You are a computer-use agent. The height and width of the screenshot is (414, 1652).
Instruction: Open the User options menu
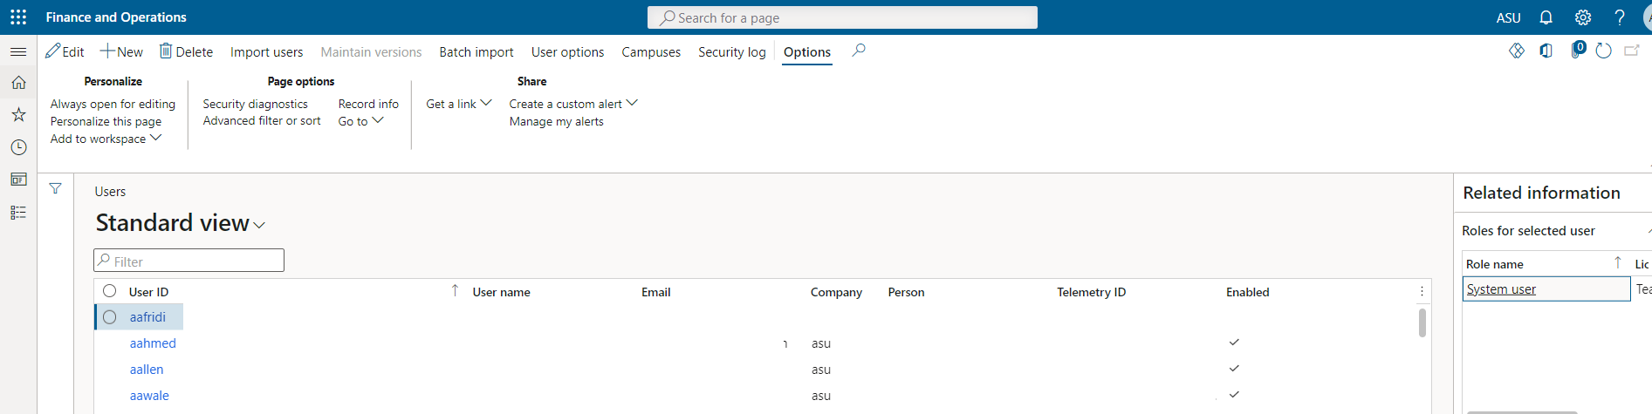pos(567,52)
